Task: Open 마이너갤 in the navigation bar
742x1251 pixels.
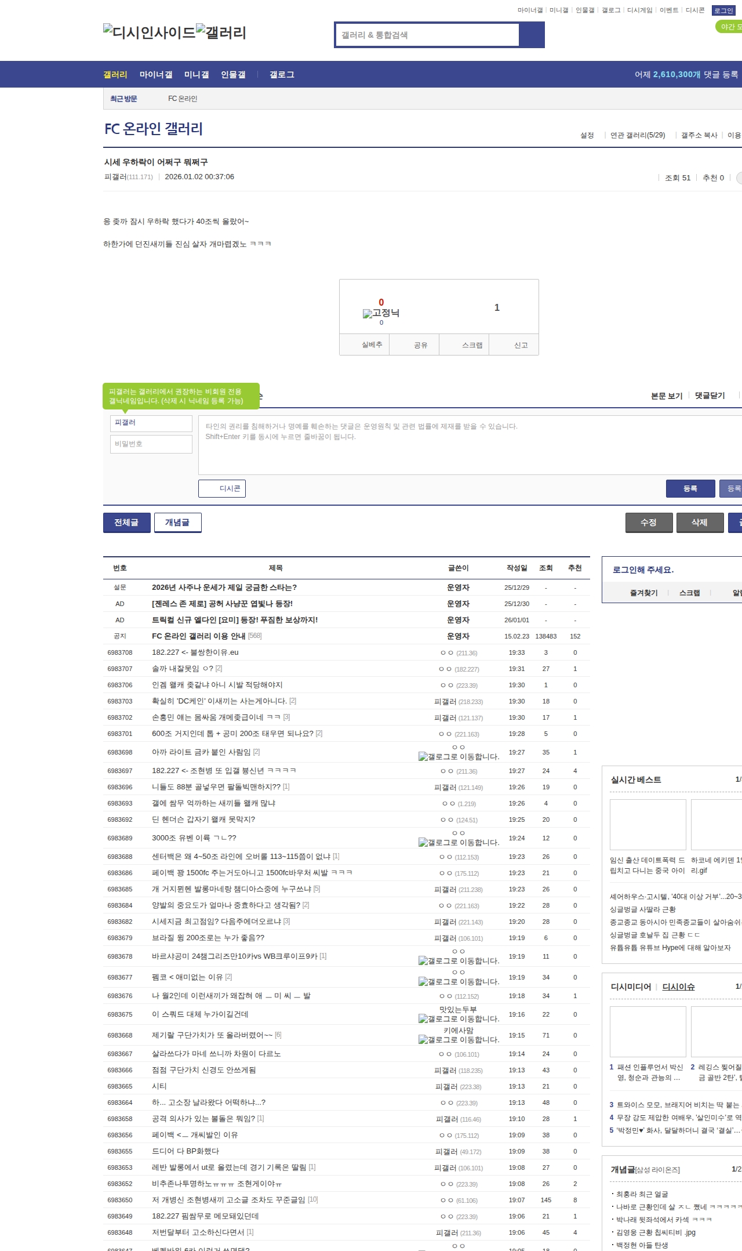Action: point(155,75)
